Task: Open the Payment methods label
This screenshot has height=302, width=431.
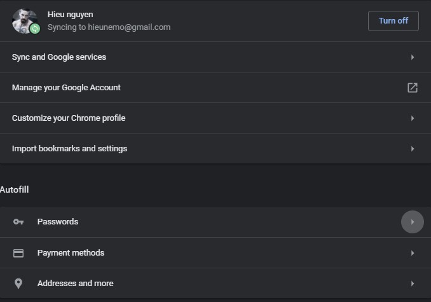Action: (71, 253)
